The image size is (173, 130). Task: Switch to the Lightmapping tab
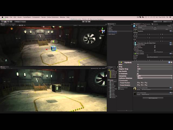tap(147, 24)
